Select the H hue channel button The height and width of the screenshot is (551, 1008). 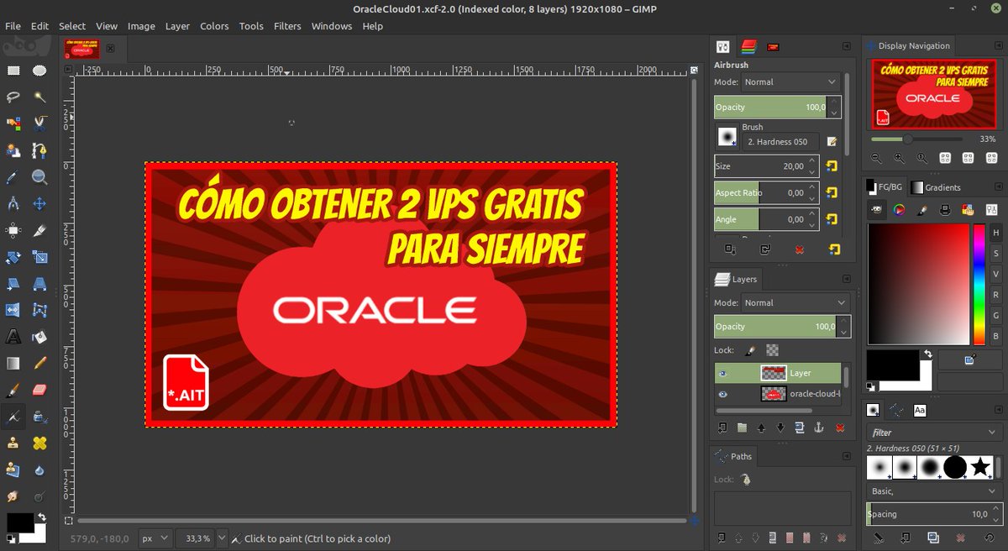pos(995,232)
